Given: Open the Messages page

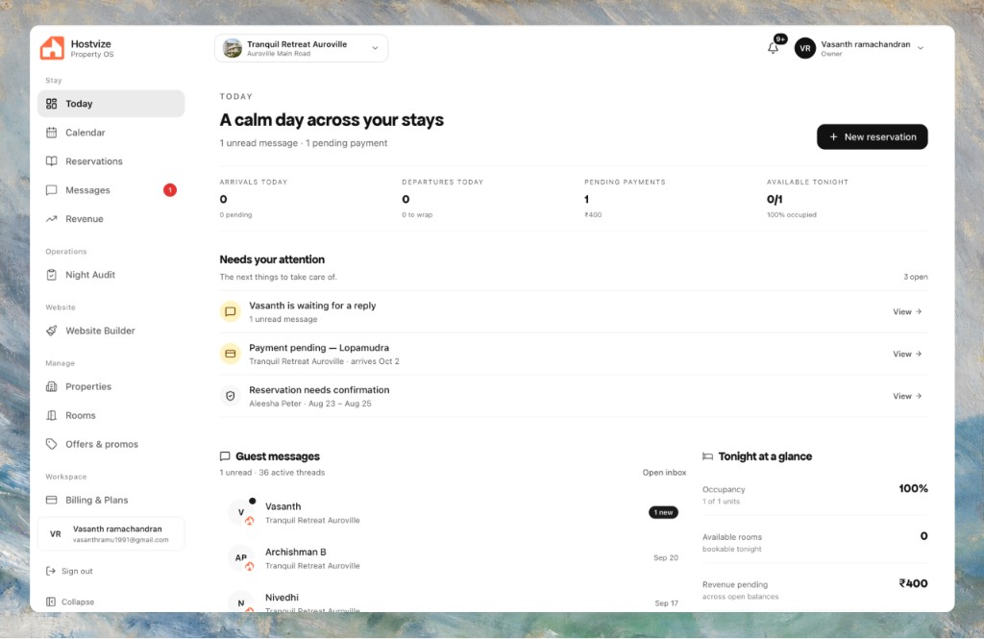Looking at the screenshot, I should pos(111,190).
